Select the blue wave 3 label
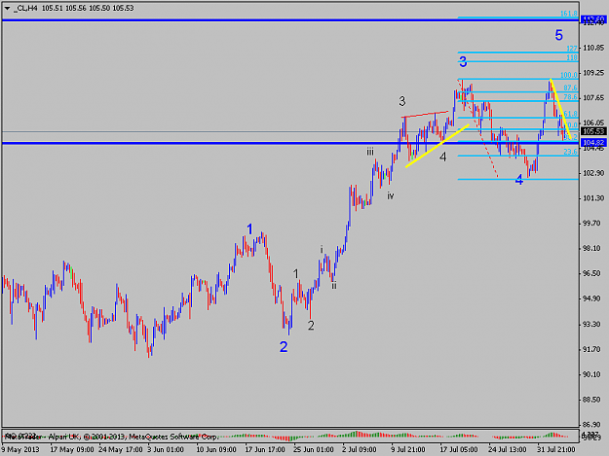The height and width of the screenshot is (456, 609). coord(463,61)
